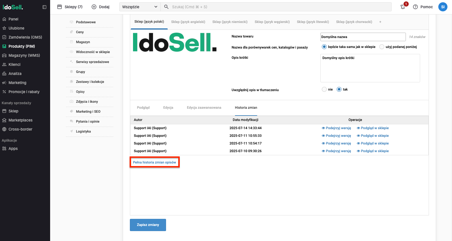Switch to Sklep (język polski) tab
Viewport: 452px width, 241px height.
(x=149, y=22)
